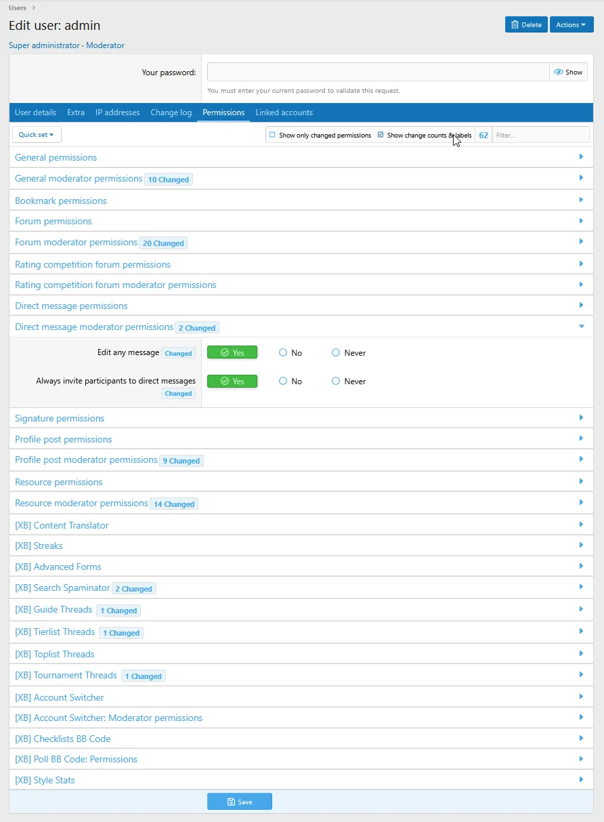Screen dimensions: 604x822
Task: Expand Resource moderator permissions arrow
Action: 581,502
